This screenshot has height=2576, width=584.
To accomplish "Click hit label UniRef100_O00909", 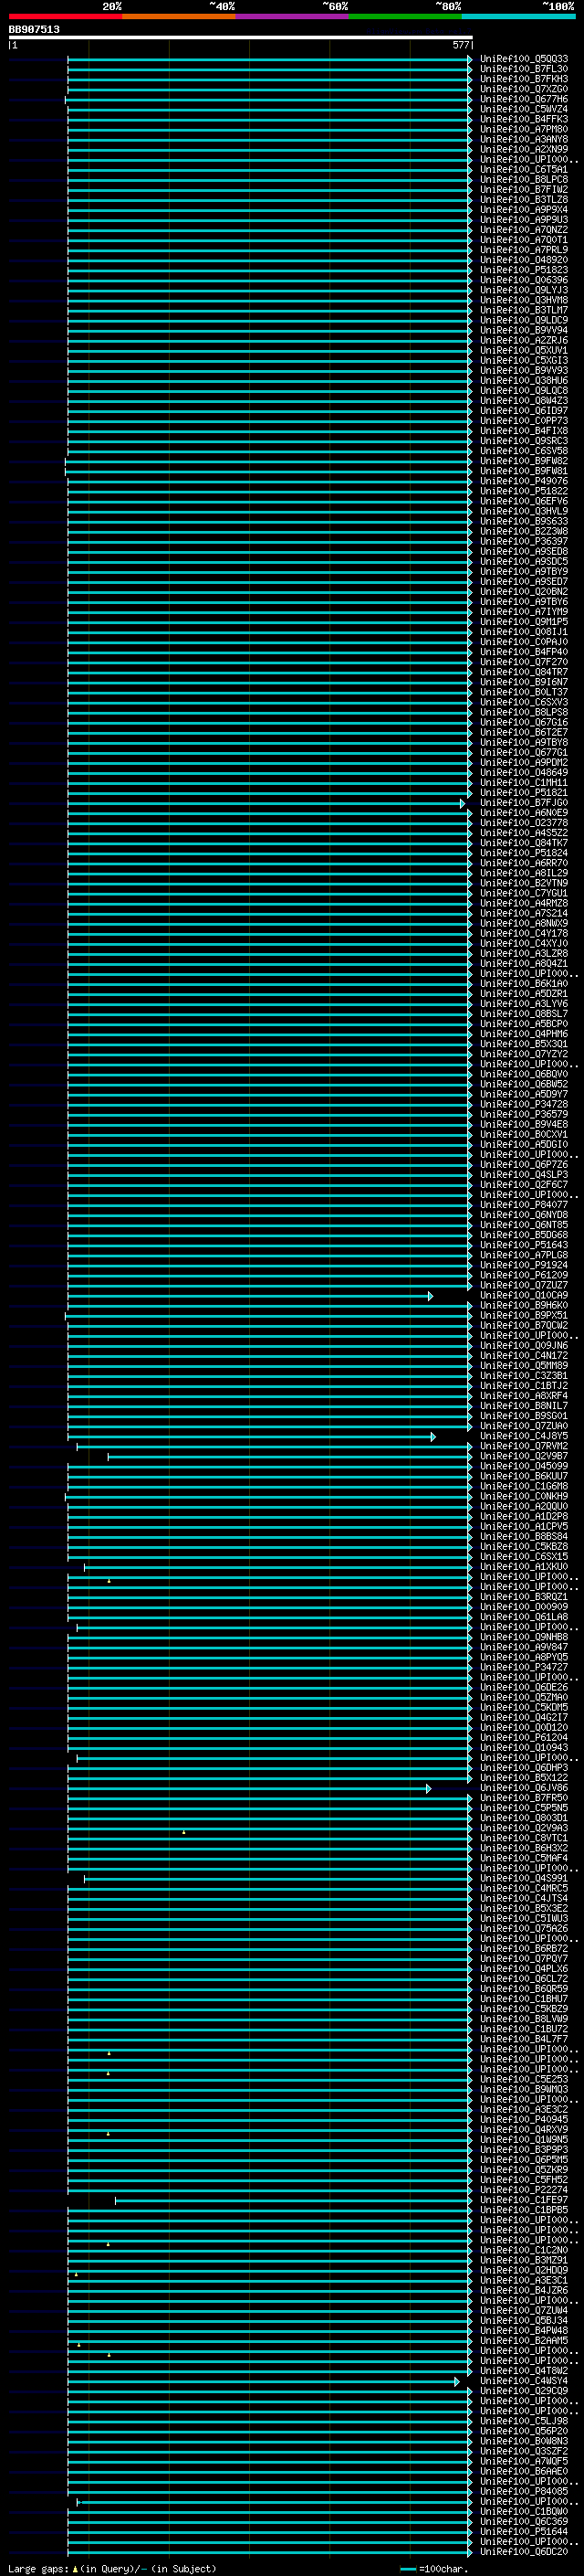I will [x=524, y=1608].
